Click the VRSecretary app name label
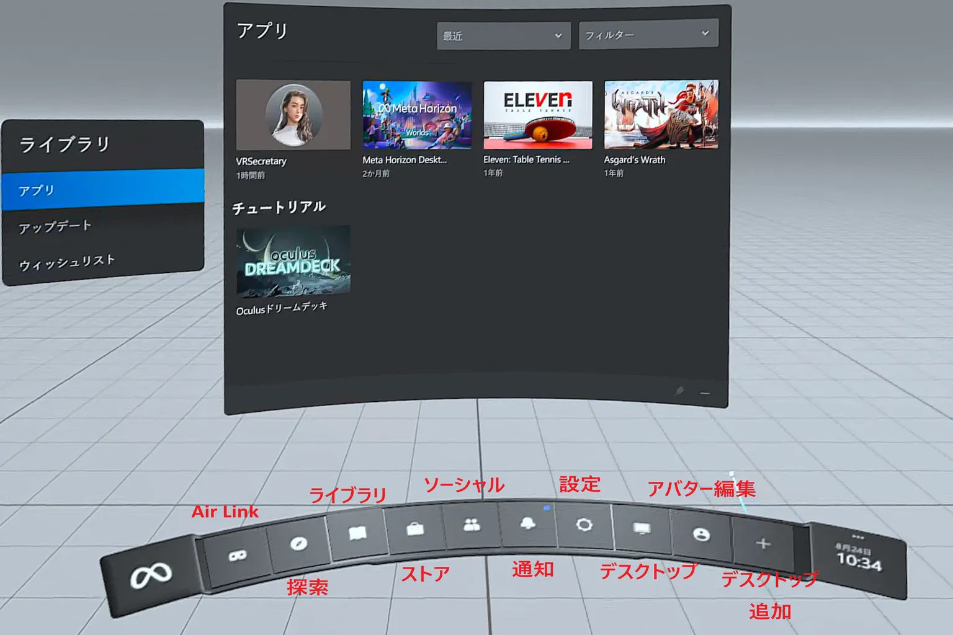This screenshot has width=953, height=635. [261, 161]
